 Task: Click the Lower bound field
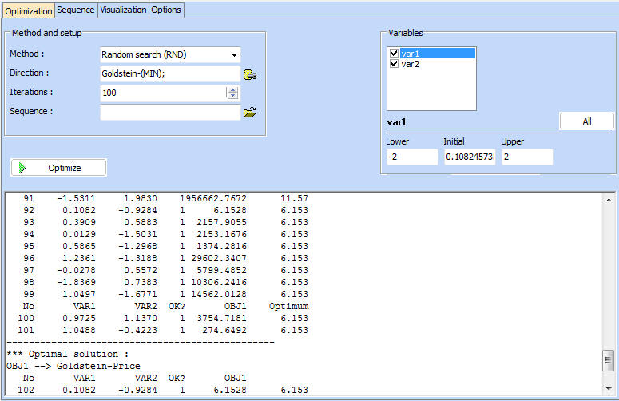[x=411, y=157]
